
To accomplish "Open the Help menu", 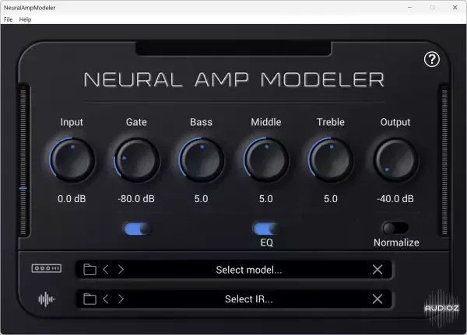I will (x=25, y=19).
